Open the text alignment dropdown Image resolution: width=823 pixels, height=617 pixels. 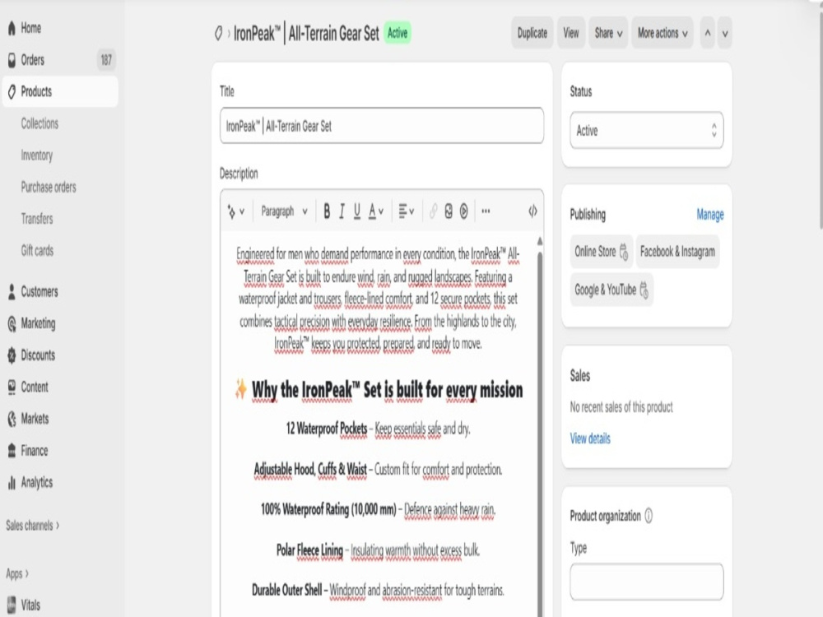(x=407, y=211)
